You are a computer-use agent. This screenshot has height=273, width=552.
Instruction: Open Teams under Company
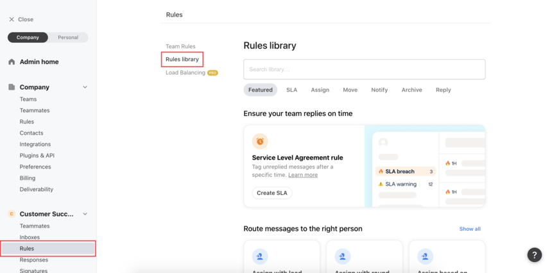click(28, 99)
